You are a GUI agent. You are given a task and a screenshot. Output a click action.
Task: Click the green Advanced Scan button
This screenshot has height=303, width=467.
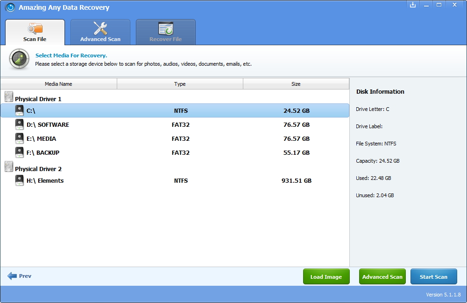click(x=382, y=276)
